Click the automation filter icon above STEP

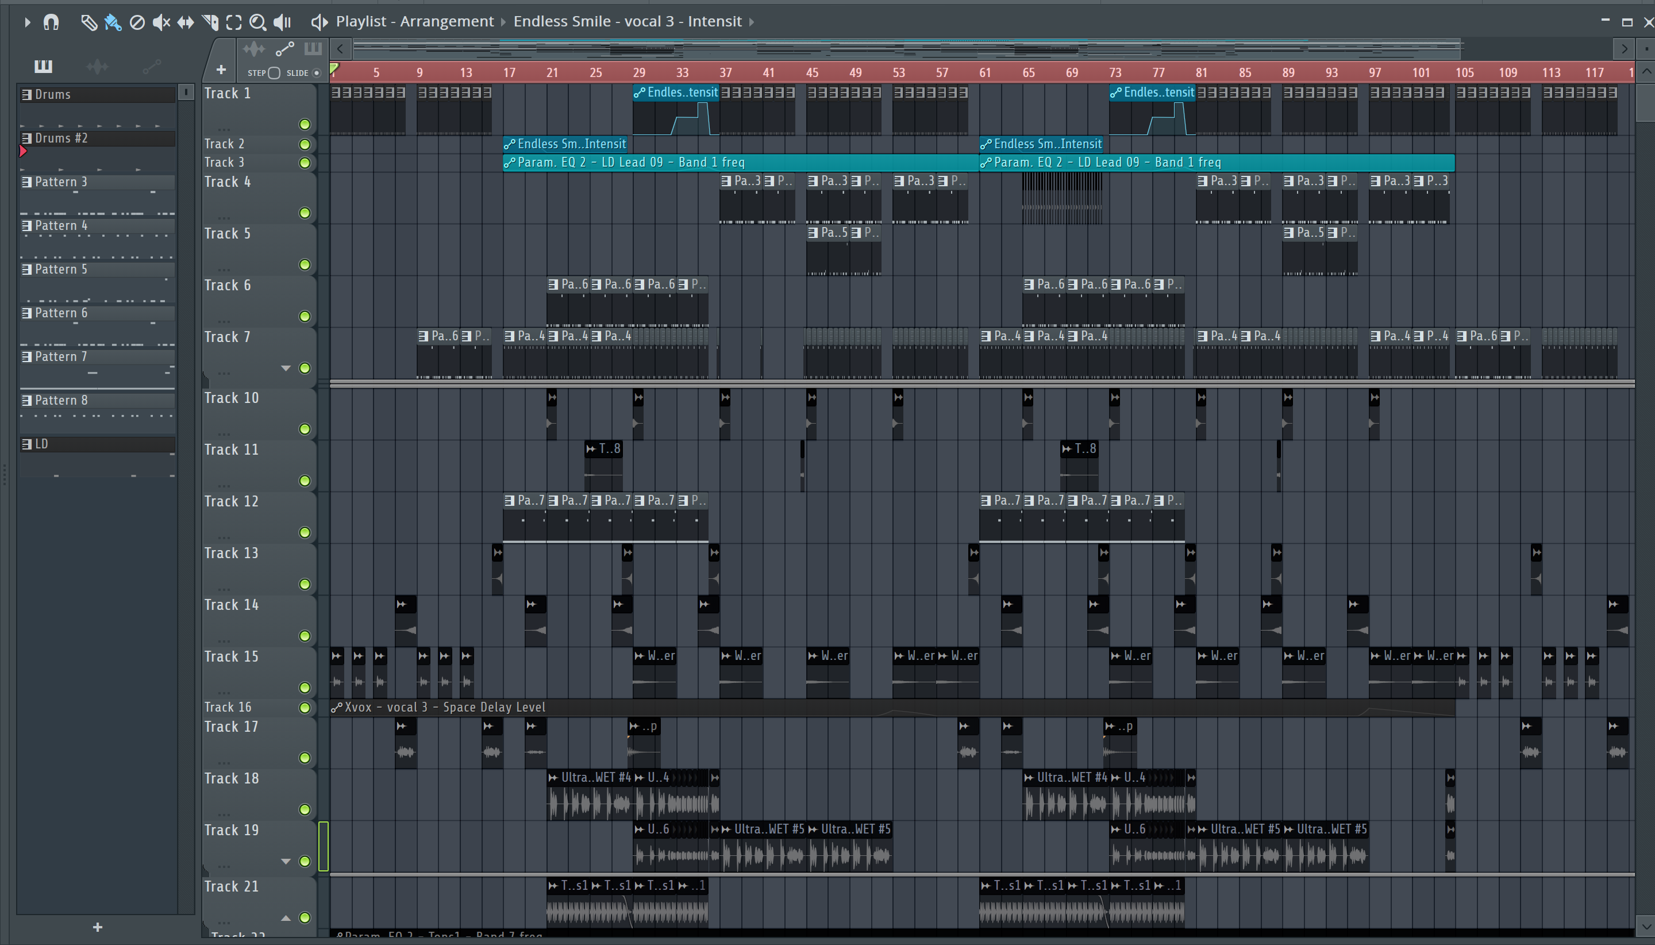[285, 49]
